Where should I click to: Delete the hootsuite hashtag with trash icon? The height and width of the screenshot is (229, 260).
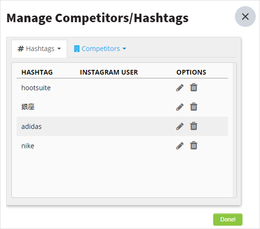click(193, 87)
